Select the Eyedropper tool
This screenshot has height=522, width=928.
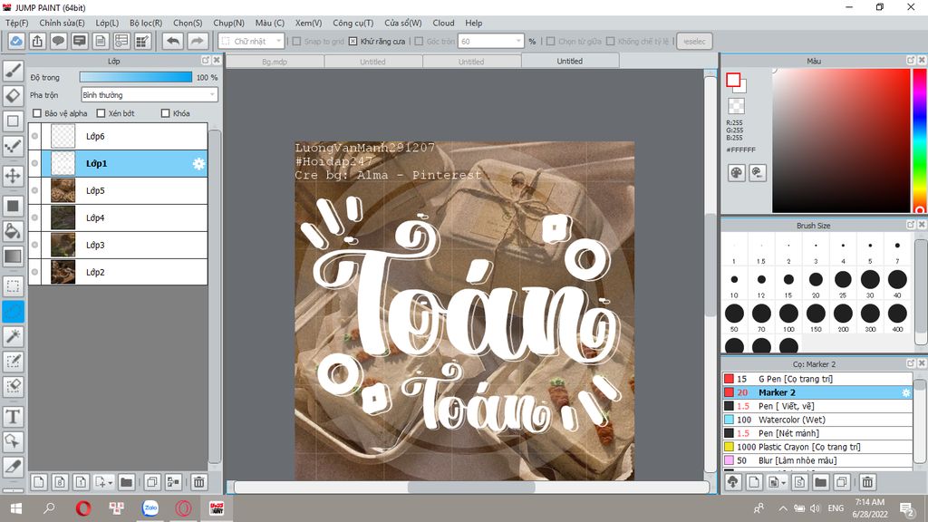(14, 467)
